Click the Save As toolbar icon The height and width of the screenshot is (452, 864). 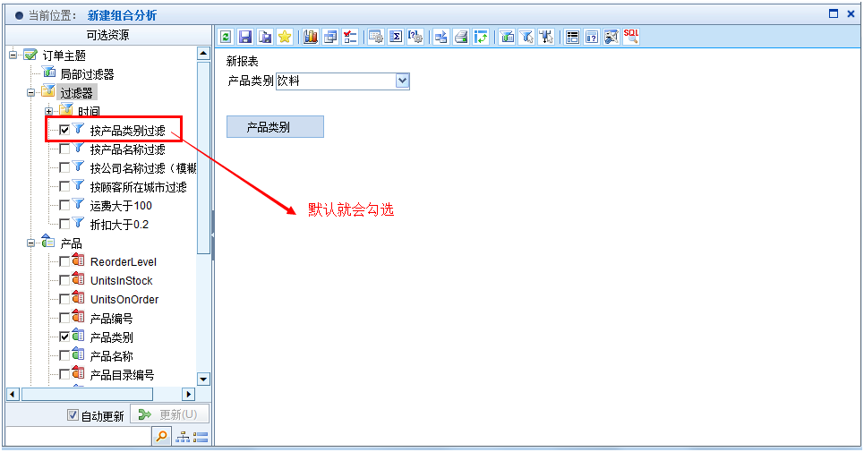coord(265,37)
